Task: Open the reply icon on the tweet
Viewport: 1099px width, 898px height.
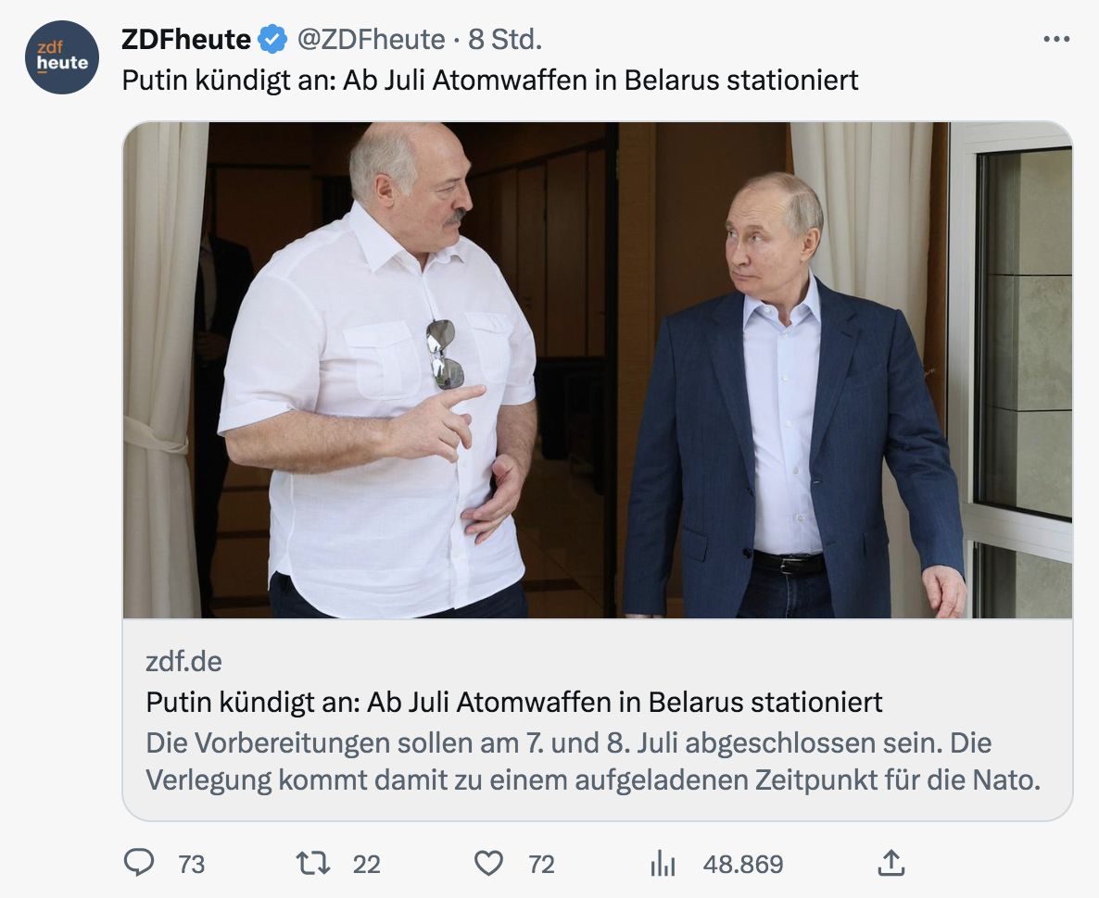Action: click(x=139, y=864)
